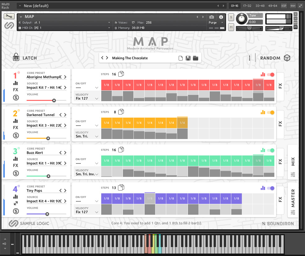Click the FX label under Core 2

pos(15,128)
